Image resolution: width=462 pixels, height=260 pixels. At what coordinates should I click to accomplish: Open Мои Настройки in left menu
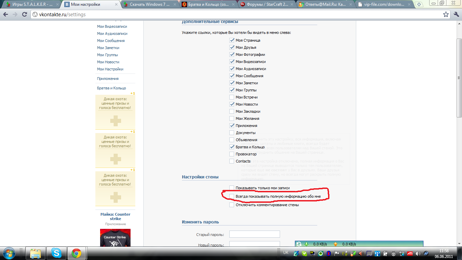pyautogui.click(x=110, y=69)
